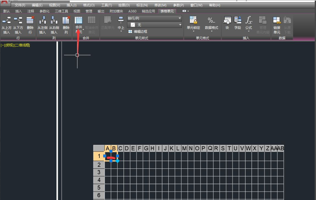The image size is (316, 200).
Task: Expand the alignment 中上 dropdown arrow
Action: (x=121, y=32)
